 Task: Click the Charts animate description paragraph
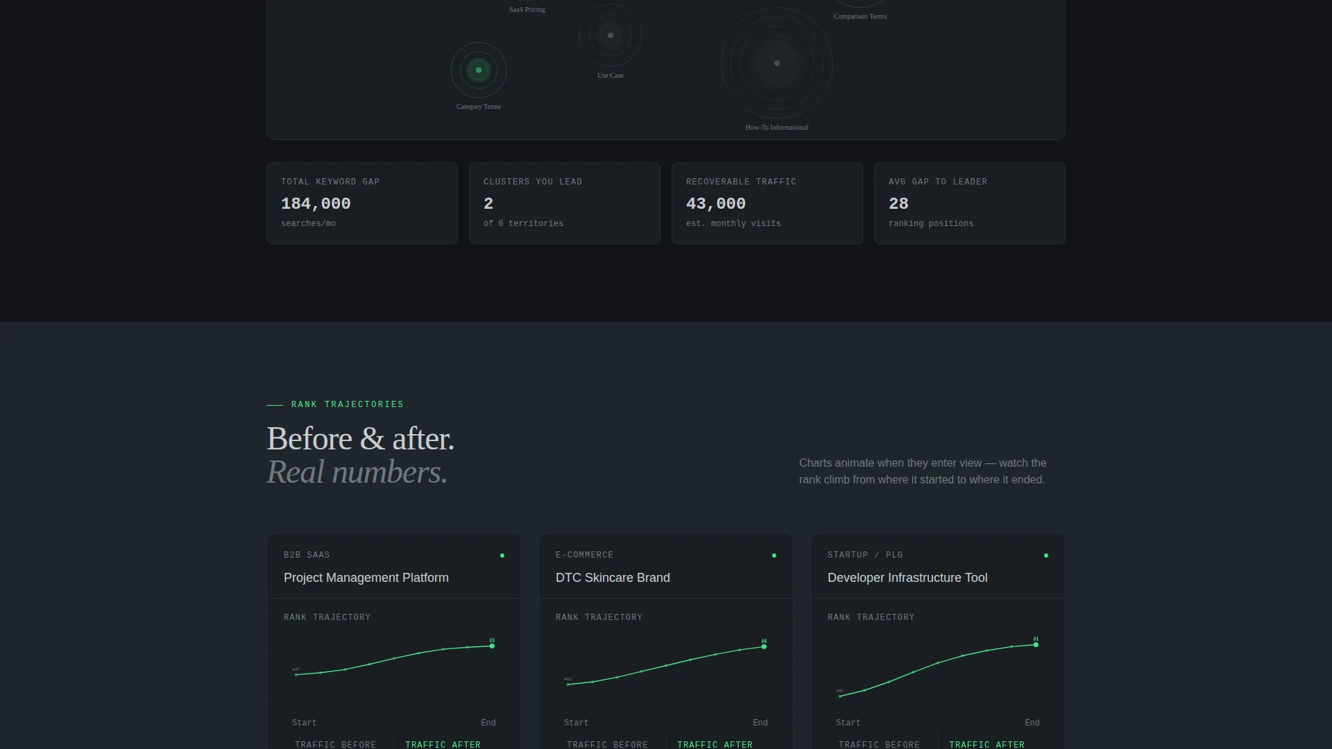click(x=923, y=472)
